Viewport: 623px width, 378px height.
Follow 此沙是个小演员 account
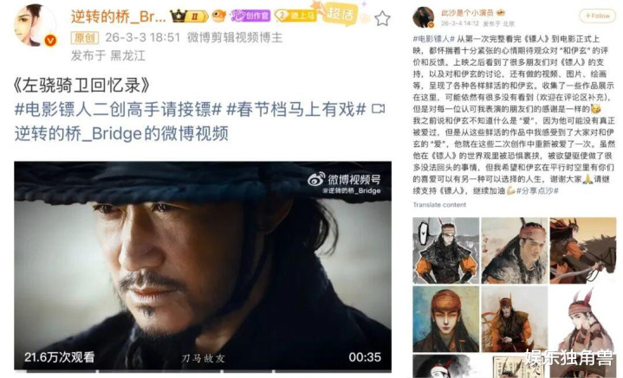(598, 16)
